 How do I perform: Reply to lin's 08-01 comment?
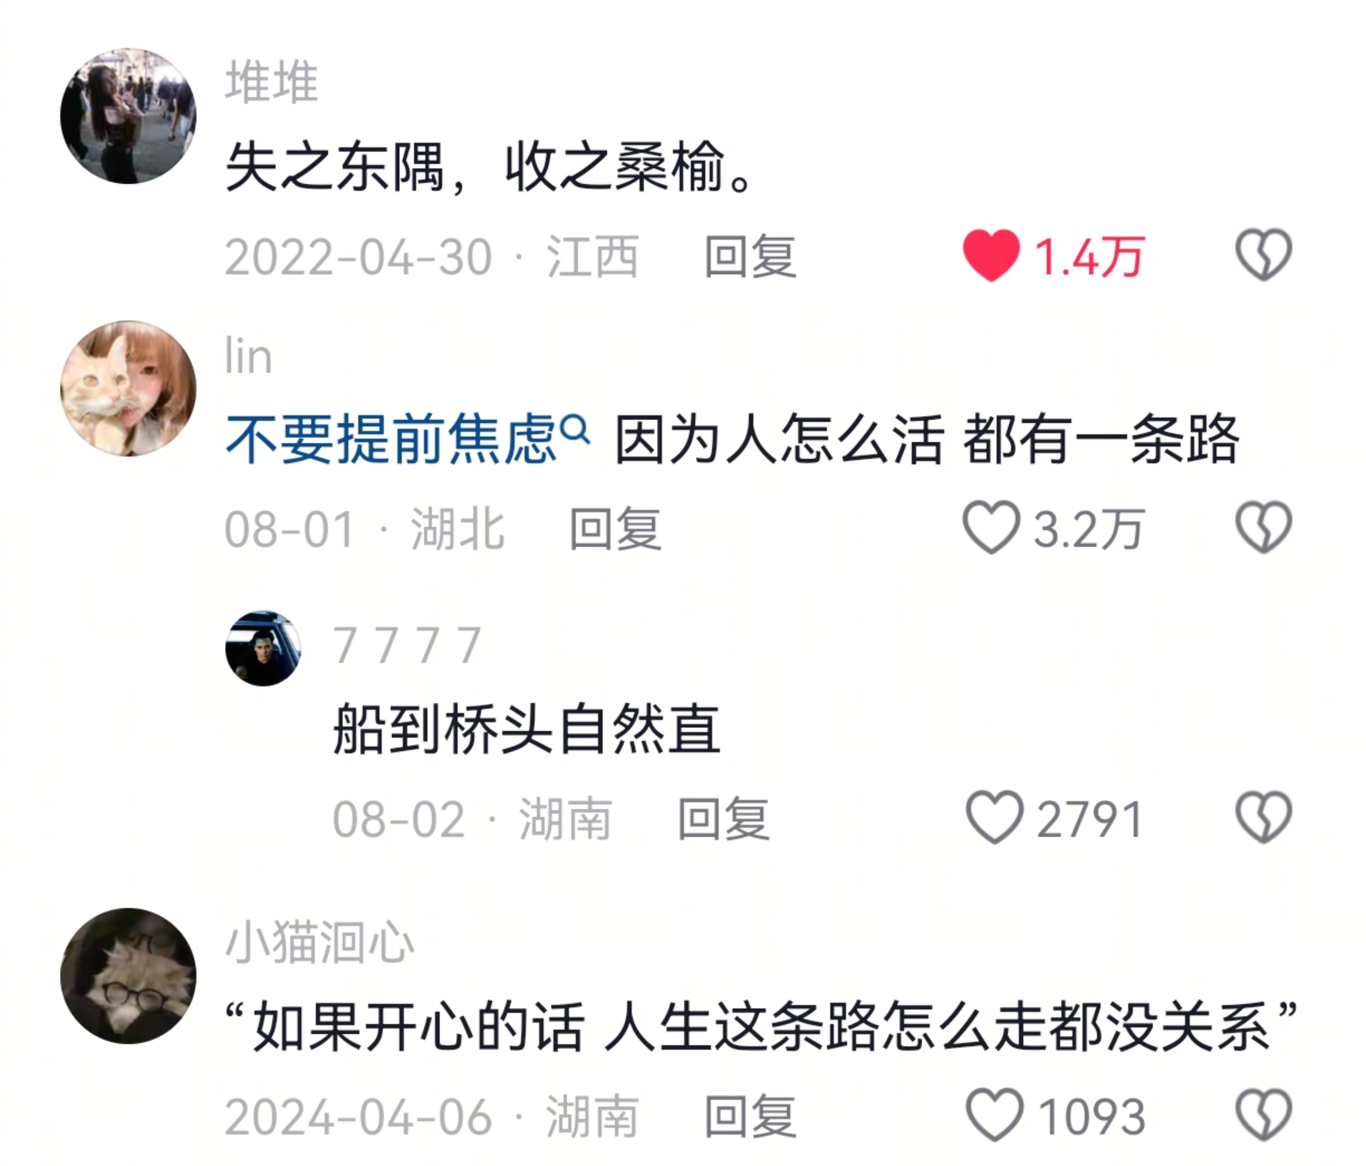click(x=615, y=529)
